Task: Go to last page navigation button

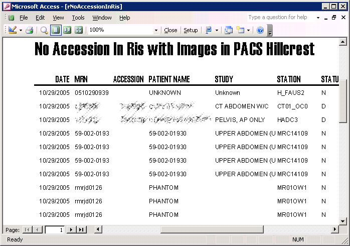Action: coord(81,229)
